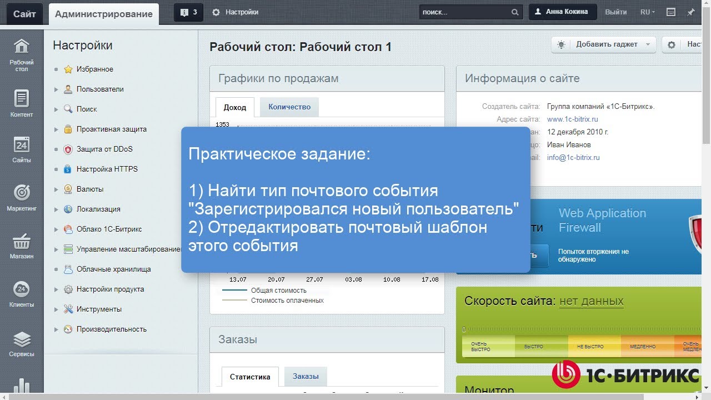
Task: Click the globe icon for Локализация
Action: click(x=68, y=209)
